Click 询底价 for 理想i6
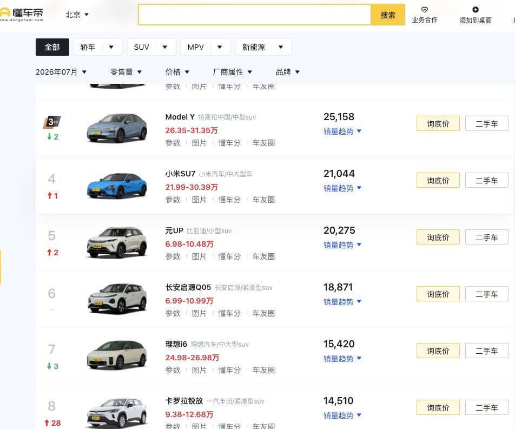This screenshot has height=429, width=515. (438, 351)
